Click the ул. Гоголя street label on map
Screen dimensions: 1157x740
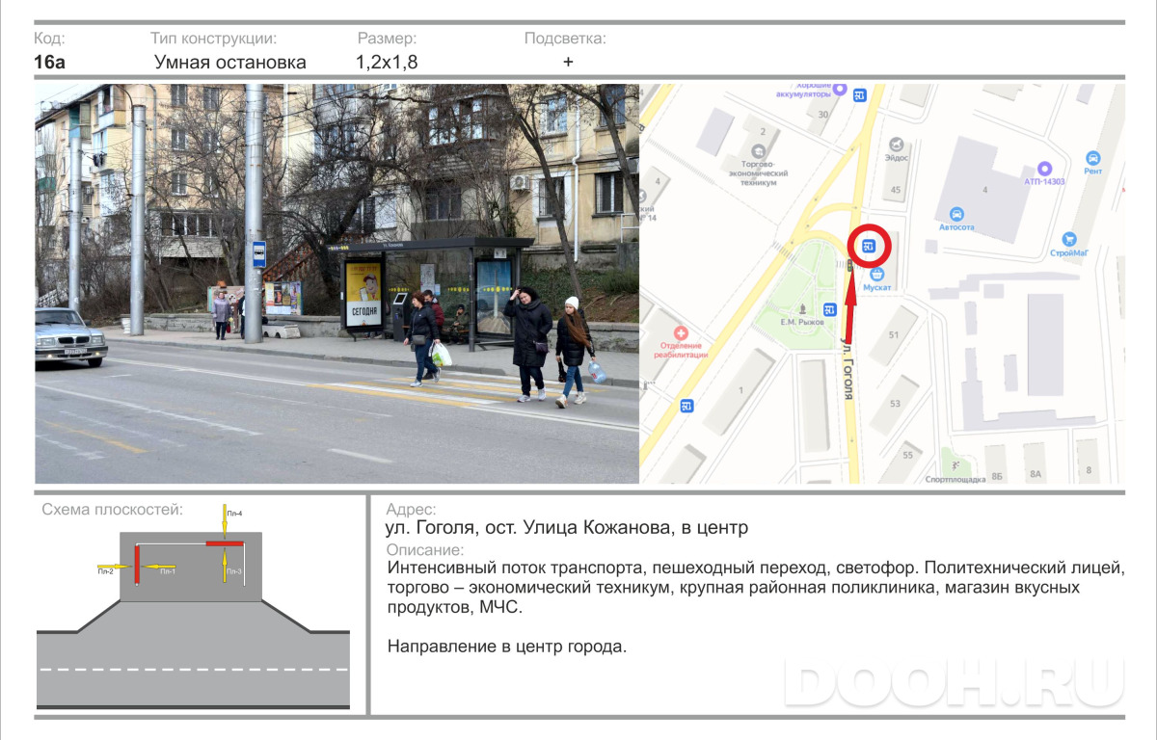click(848, 368)
